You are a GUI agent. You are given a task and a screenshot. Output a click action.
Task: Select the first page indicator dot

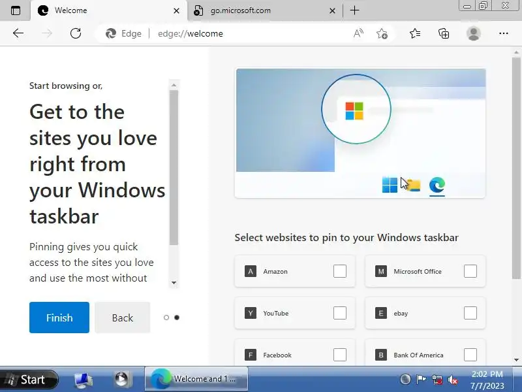coord(166,318)
